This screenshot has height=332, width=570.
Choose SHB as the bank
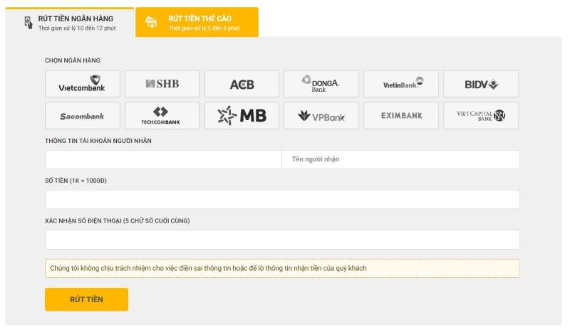click(x=162, y=84)
